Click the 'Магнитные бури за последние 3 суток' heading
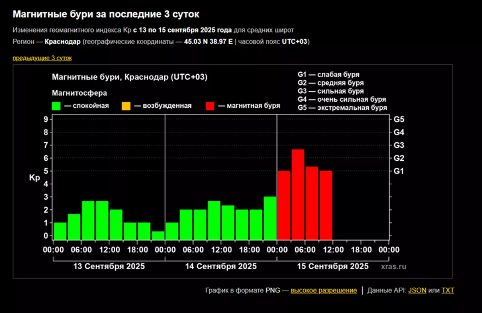The height and width of the screenshot is (313, 482). (106, 14)
